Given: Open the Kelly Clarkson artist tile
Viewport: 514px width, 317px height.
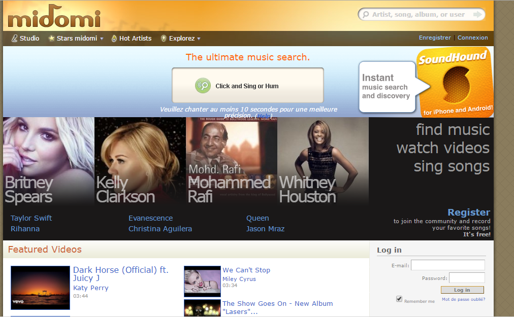Looking at the screenshot, I should [x=140, y=161].
